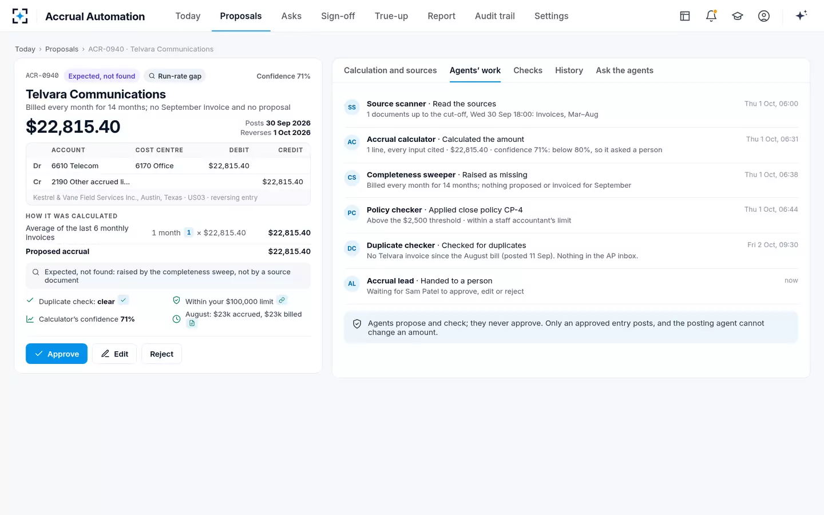Switch to the Checks tab
824x515 pixels.
[528, 70]
